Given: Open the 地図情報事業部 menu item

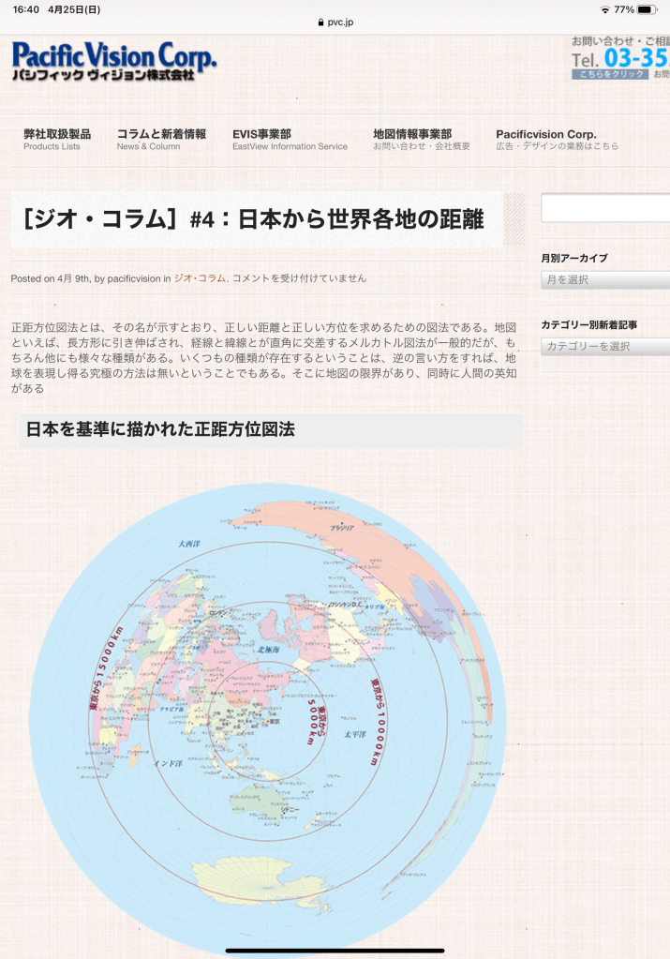Looking at the screenshot, I should click(x=421, y=140).
